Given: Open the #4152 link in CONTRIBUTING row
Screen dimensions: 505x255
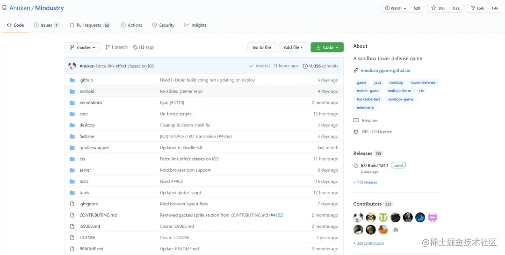Looking at the screenshot, I should (x=276, y=215).
